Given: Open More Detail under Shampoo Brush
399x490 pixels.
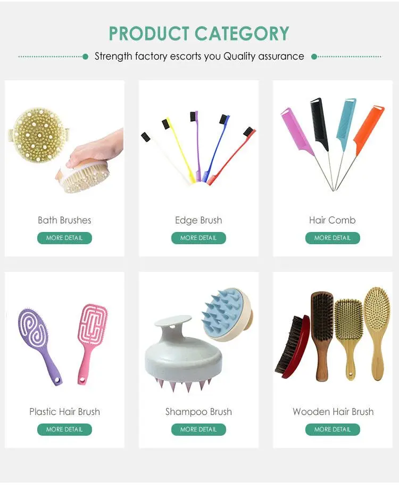Looking at the screenshot, I should click(198, 429).
